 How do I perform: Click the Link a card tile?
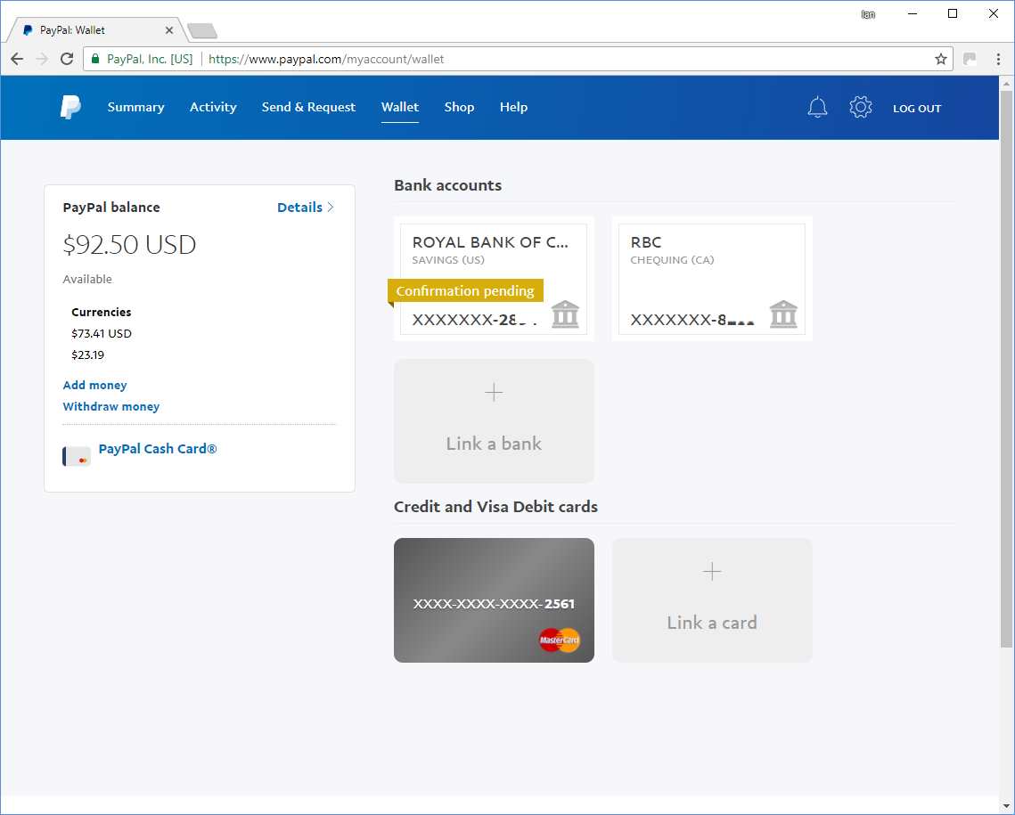point(711,599)
